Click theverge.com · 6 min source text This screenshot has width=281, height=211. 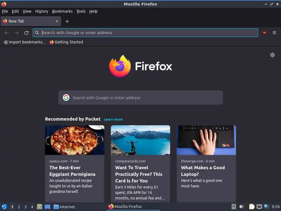198,161
